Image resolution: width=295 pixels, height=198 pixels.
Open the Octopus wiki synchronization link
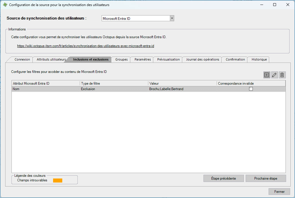pyautogui.click(x=86, y=46)
